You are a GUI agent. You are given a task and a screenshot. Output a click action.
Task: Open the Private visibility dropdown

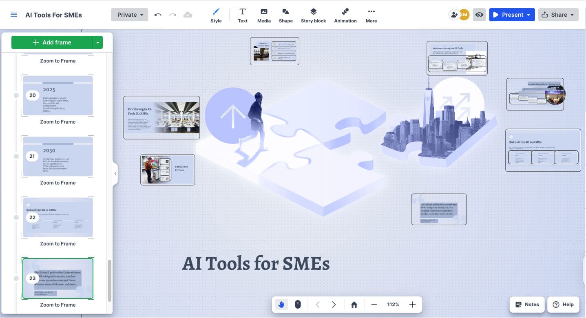[129, 14]
